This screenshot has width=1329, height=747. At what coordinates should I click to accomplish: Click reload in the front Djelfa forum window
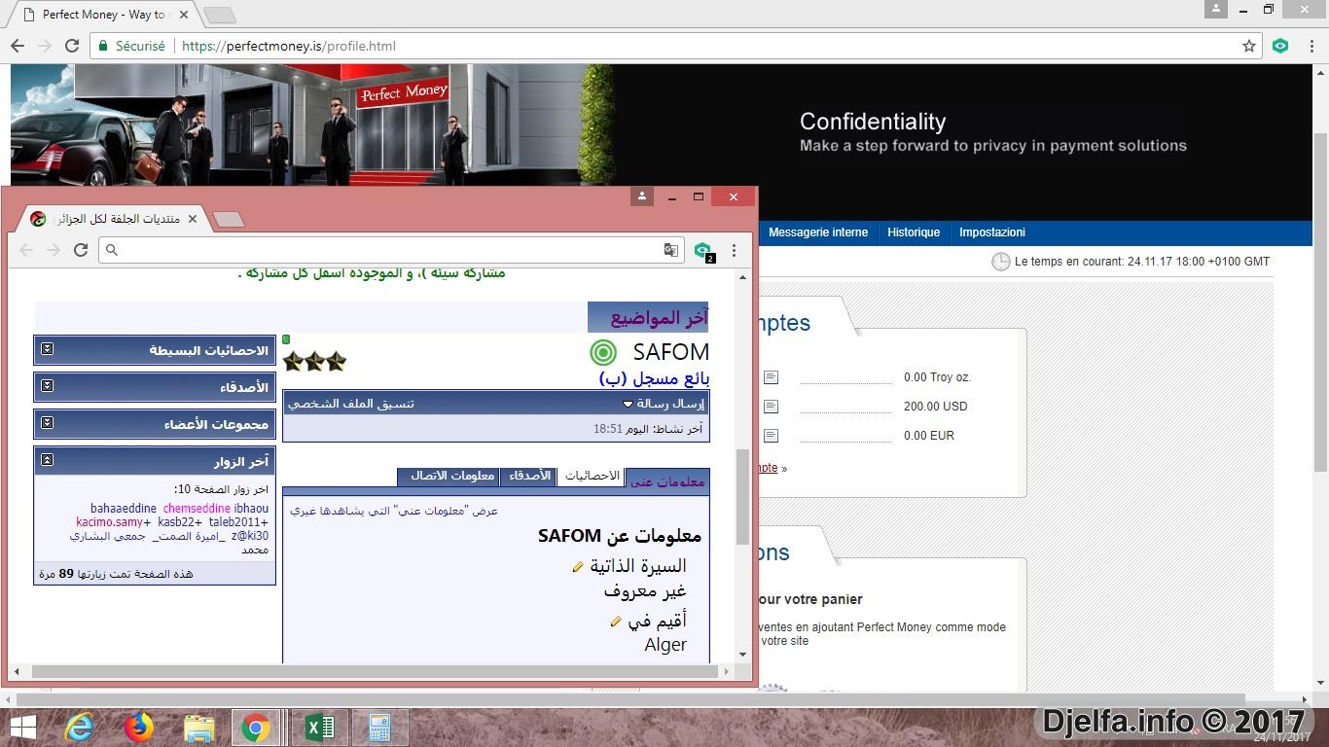[x=81, y=250]
